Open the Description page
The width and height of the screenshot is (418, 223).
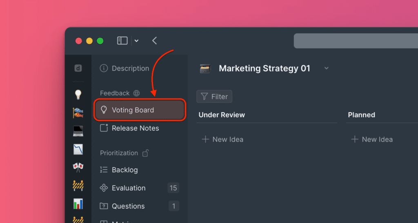(130, 68)
